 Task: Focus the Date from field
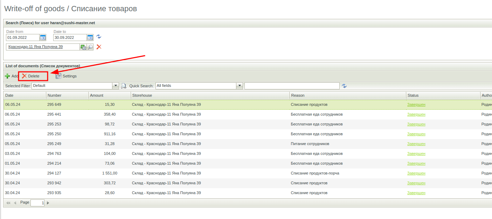[23, 37]
